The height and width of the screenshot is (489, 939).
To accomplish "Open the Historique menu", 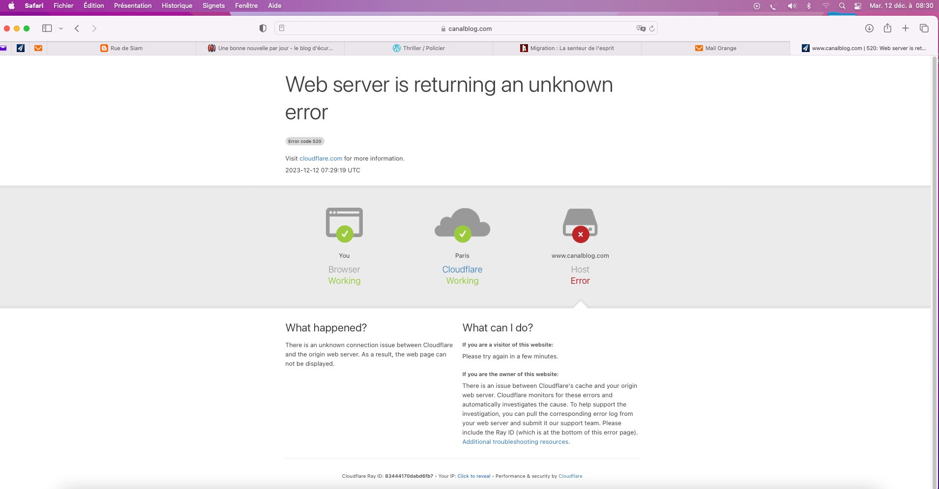I will click(177, 6).
